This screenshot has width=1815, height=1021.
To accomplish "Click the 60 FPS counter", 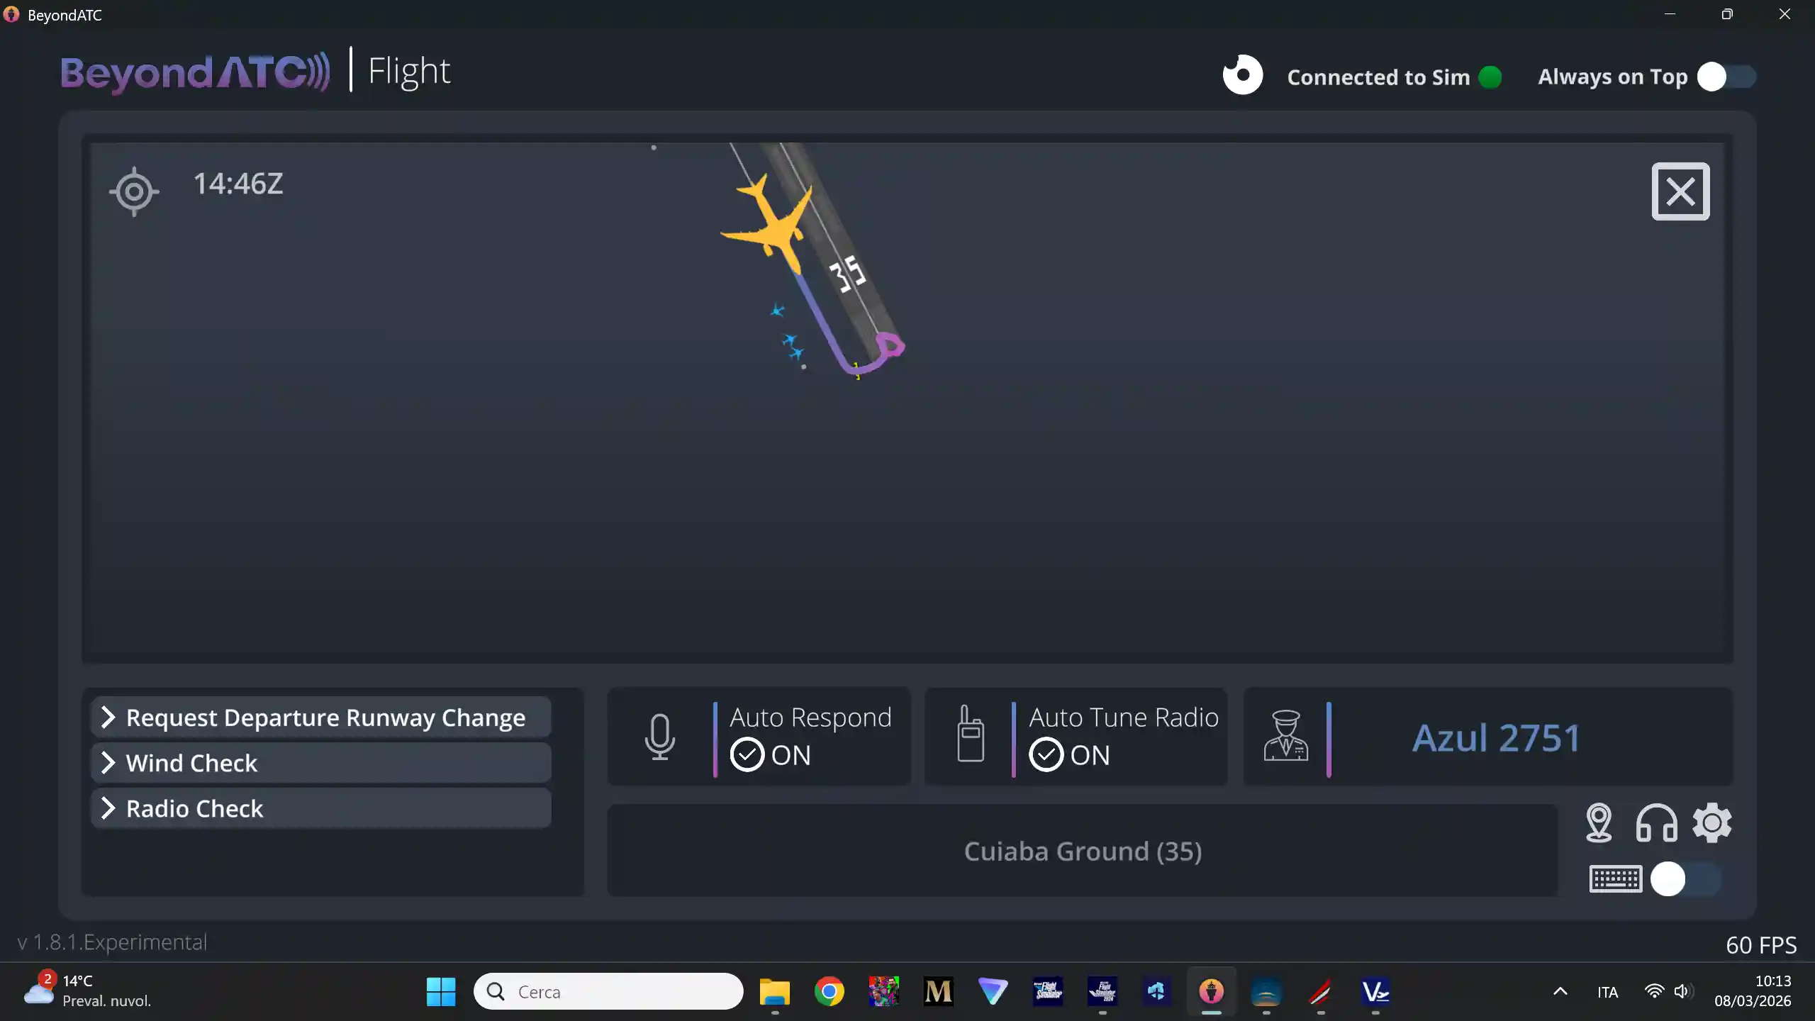I will (x=1761, y=945).
